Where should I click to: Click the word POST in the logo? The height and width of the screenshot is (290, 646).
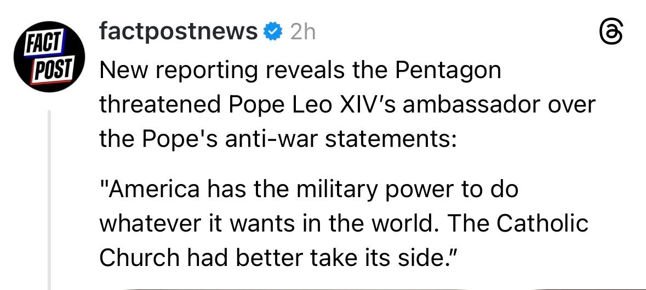coord(52,70)
